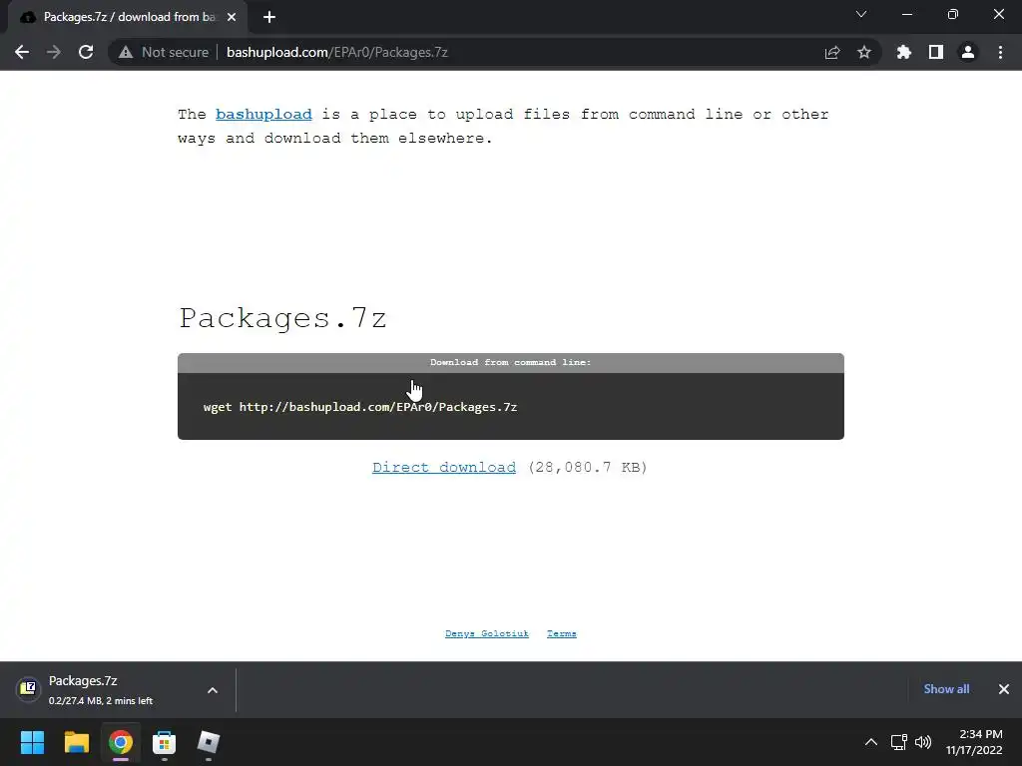The image size is (1022, 766).
Task: Open the Terms footer link
Action: 561,633
